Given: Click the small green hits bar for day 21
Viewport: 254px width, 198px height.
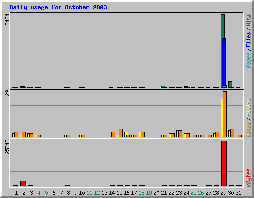Looking at the screenshot, I should click(163, 87).
